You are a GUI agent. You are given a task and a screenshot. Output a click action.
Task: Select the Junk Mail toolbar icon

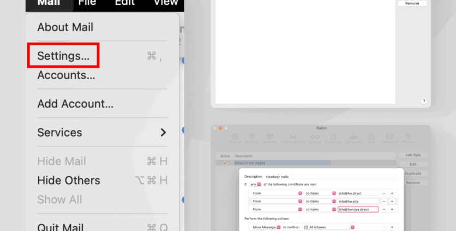pyautogui.click(x=270, y=138)
